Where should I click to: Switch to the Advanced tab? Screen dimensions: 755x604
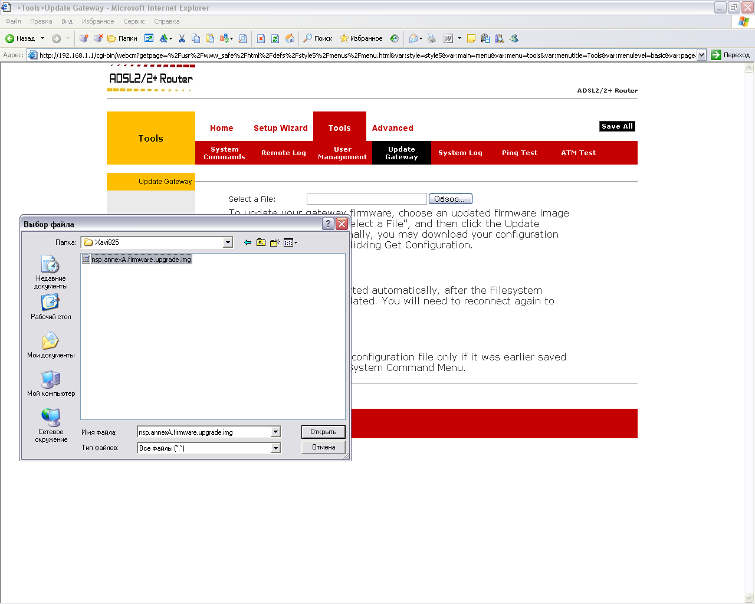[x=393, y=128]
